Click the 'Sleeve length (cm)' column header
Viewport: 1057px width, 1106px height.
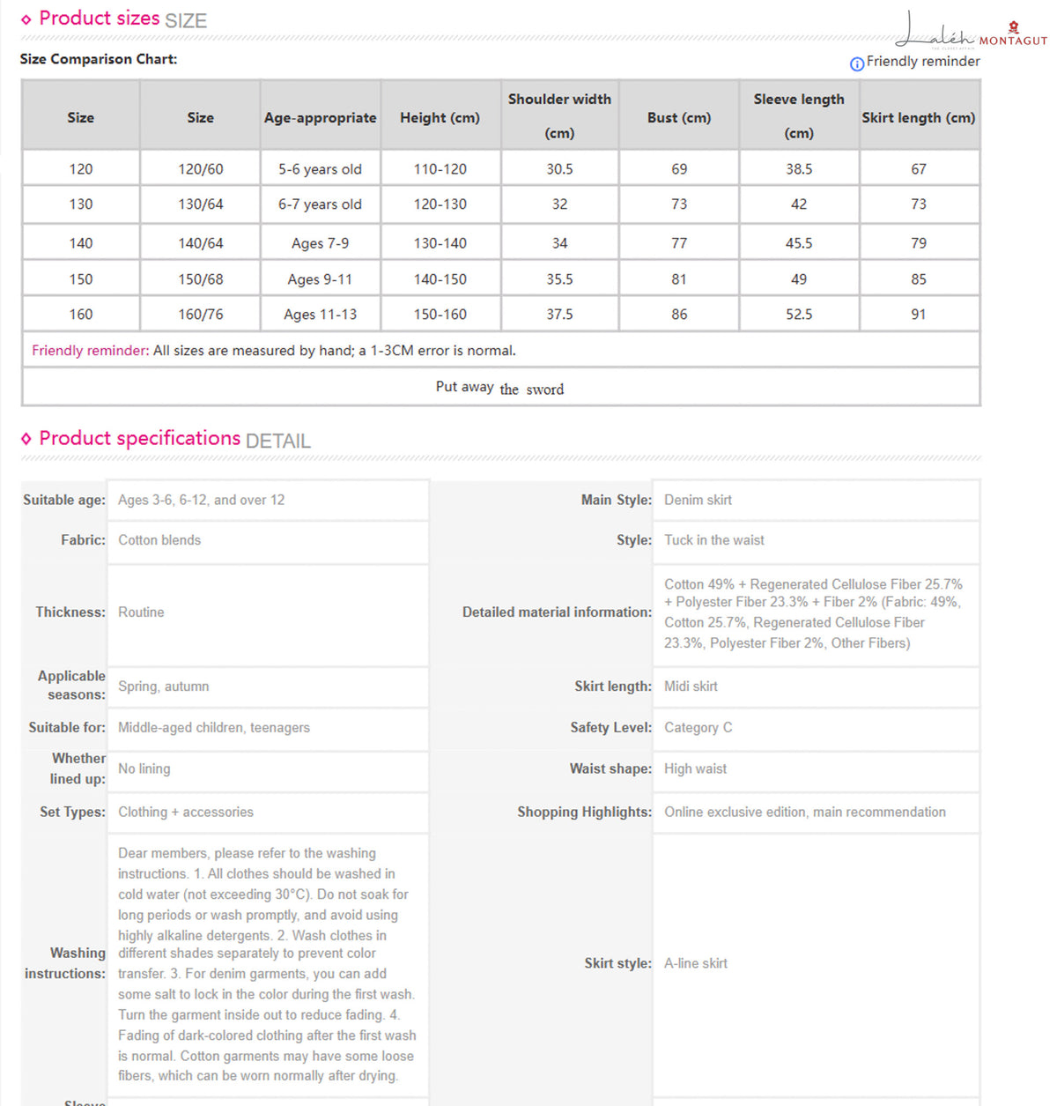coord(799,115)
